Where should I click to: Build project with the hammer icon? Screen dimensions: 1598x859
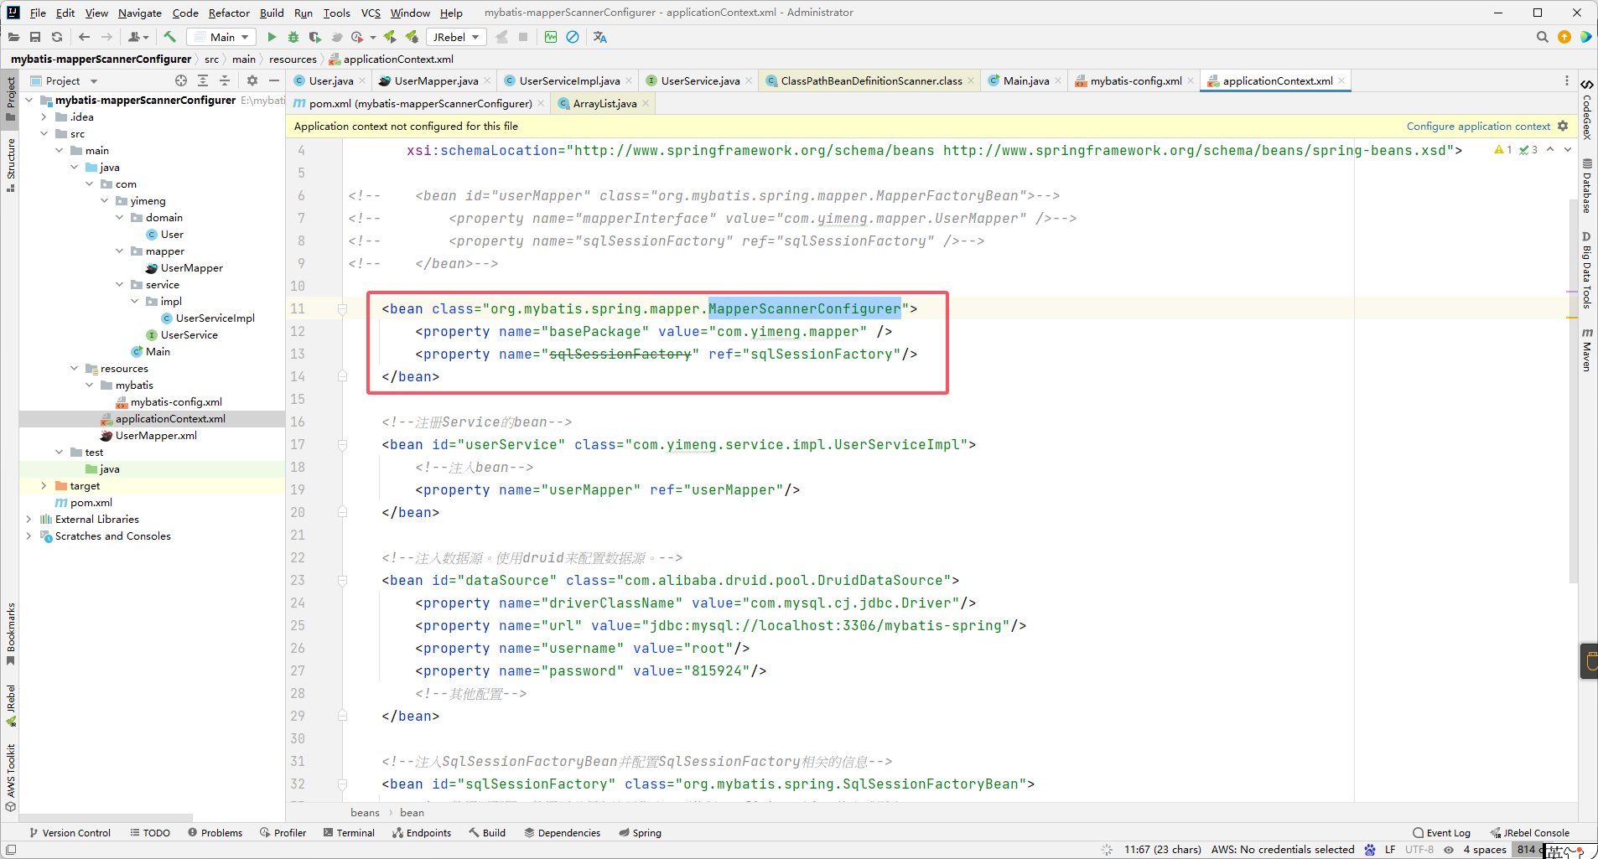tap(170, 37)
